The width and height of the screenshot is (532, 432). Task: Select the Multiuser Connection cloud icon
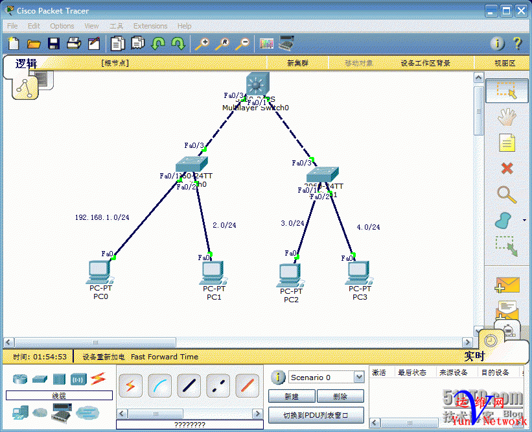(x=87, y=413)
